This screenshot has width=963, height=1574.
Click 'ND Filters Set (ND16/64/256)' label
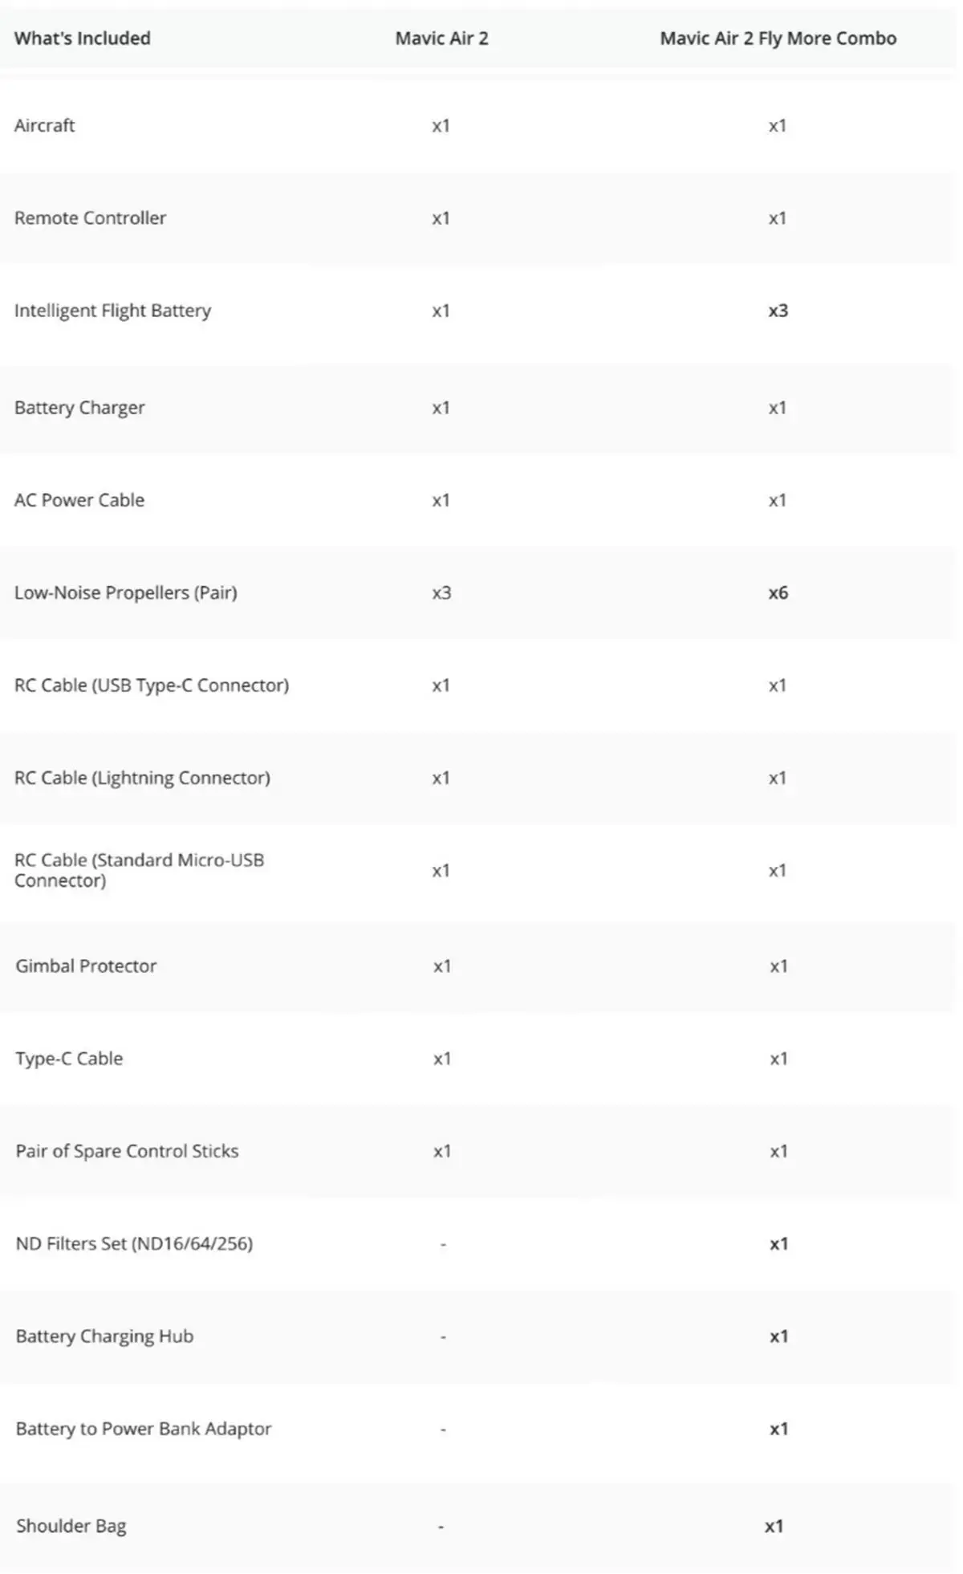pyautogui.click(x=134, y=1243)
